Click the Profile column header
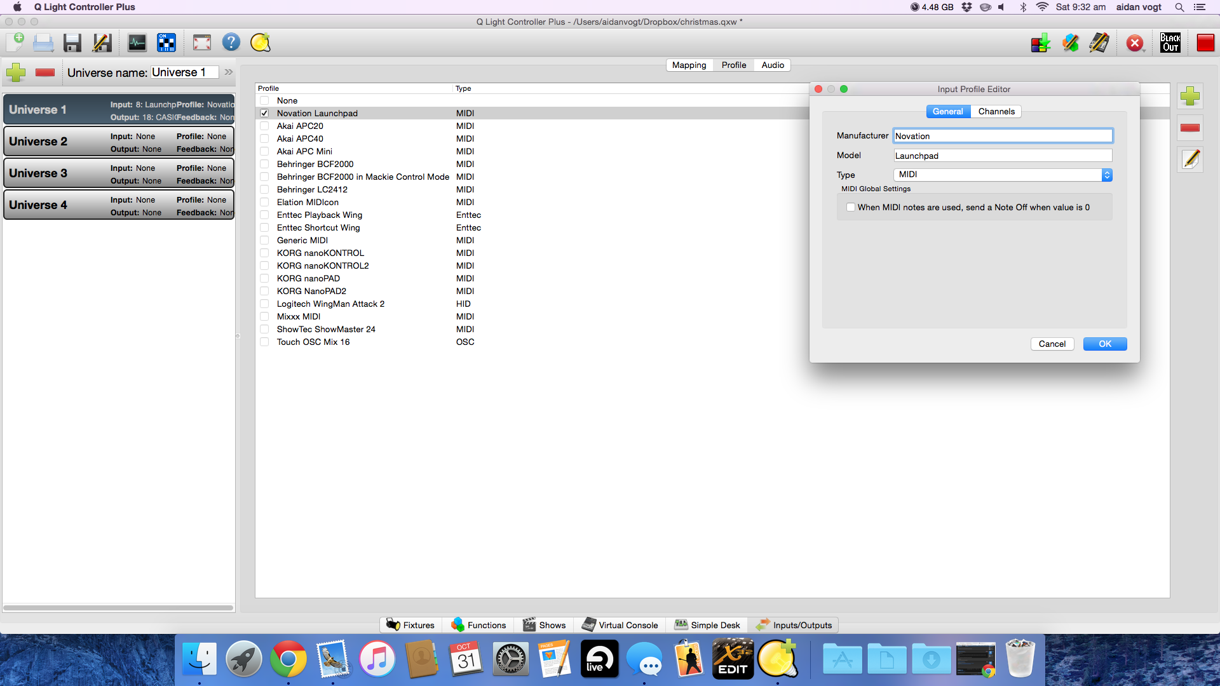The height and width of the screenshot is (686, 1220). 354,88
